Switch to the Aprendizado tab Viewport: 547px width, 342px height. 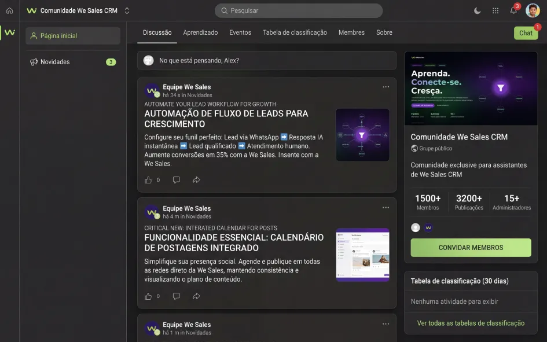tap(200, 32)
